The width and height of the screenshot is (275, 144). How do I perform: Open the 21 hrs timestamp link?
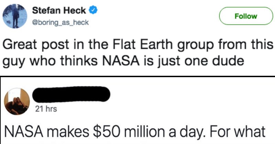pyautogui.click(x=46, y=109)
